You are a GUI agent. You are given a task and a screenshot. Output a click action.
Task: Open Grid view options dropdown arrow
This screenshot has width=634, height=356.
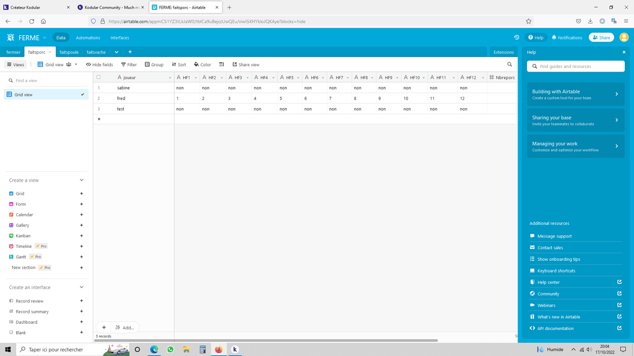point(76,64)
